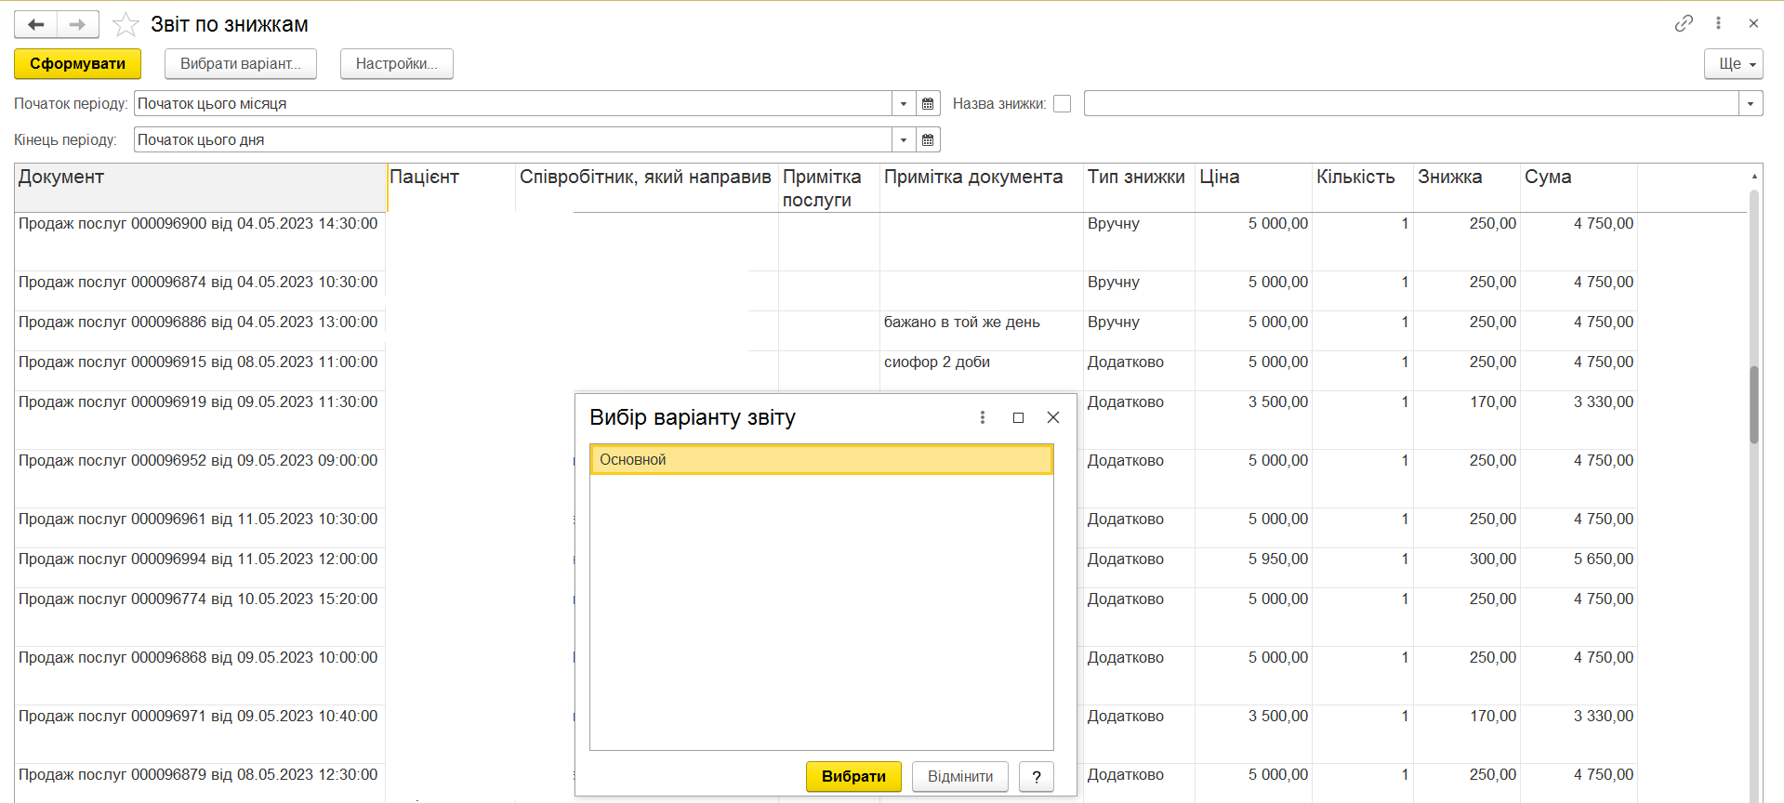Image resolution: width=1784 pixels, height=803 pixels.
Task: Maximize the Вибір варіанту звіту dialog
Action: (1018, 417)
